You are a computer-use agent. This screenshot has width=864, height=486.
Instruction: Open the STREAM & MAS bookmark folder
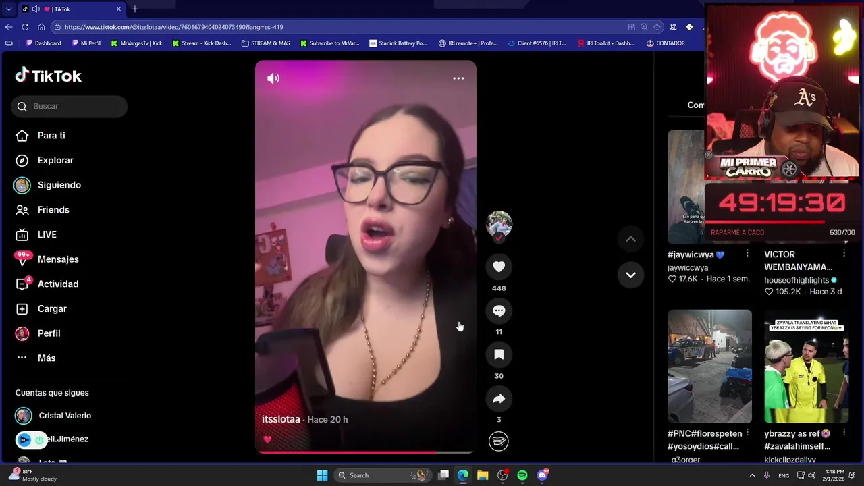pyautogui.click(x=266, y=43)
